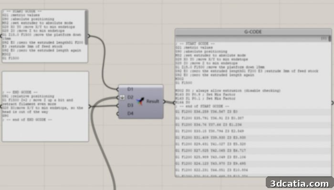
Task: Select the D2 input label on Merge
Action: (x=130, y=97)
